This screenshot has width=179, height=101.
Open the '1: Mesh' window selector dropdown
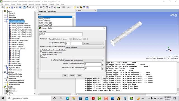coord(86,10)
